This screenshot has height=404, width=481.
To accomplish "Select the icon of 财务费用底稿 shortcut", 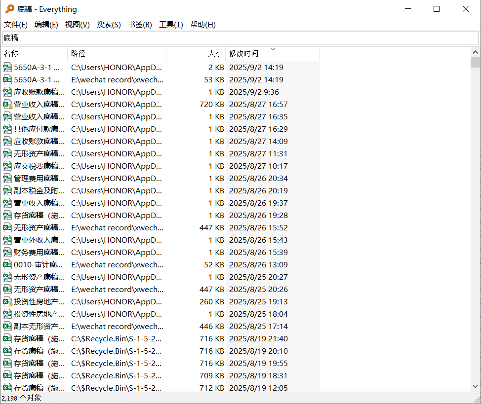I will (x=7, y=252).
